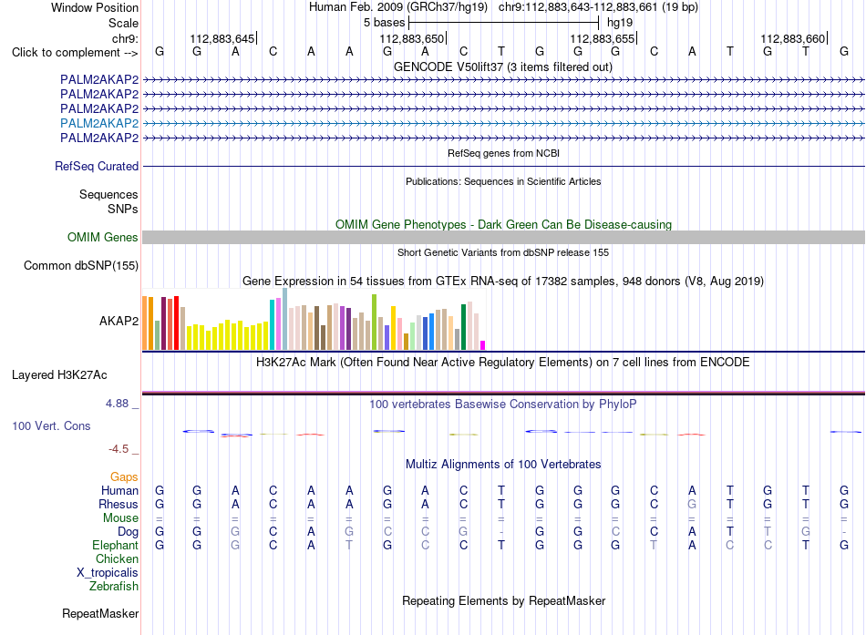The height and width of the screenshot is (635, 866).
Task: Click the tallest lime green GTEx bar
Action: click(x=375, y=322)
